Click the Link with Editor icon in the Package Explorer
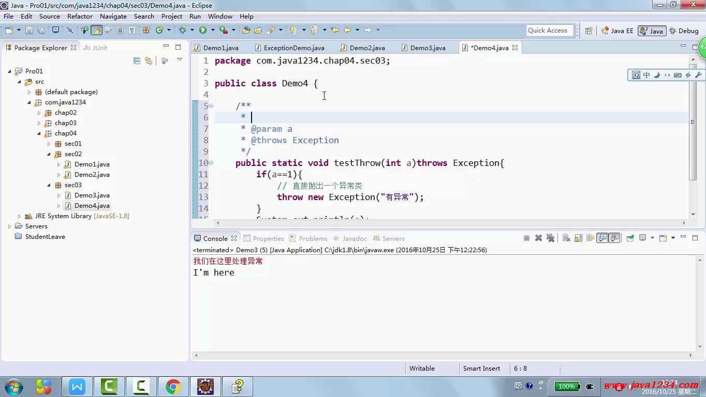This screenshot has height=397, width=706. (x=149, y=60)
